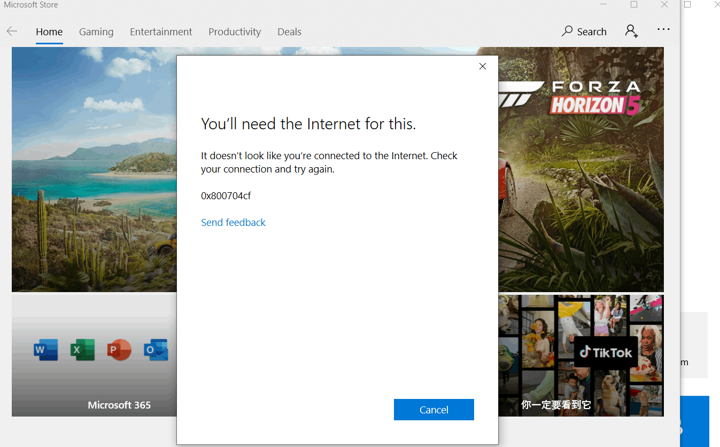Switch to the Productivity tab
Viewport: 720px width, 447px height.
click(235, 32)
